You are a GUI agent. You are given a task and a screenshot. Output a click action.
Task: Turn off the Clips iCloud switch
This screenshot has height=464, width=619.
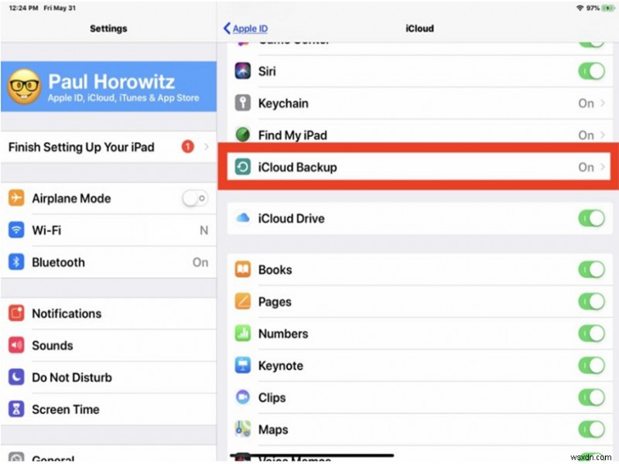[x=591, y=397]
